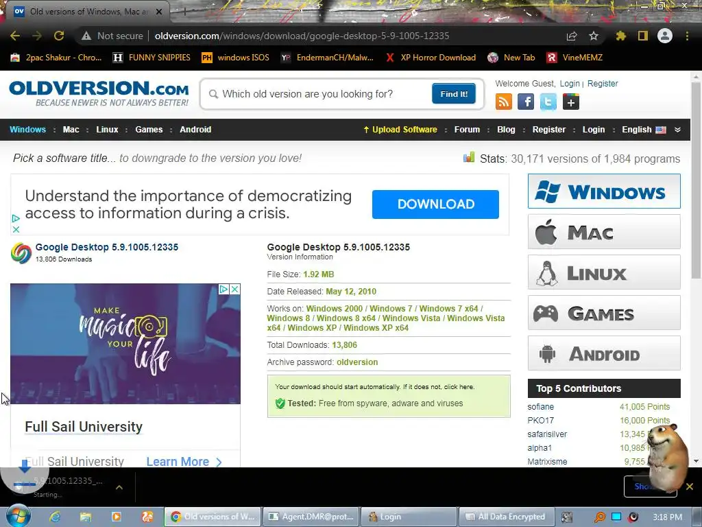The width and height of the screenshot is (702, 527).
Task: Open the Linux nav menu item
Action: tap(107, 130)
